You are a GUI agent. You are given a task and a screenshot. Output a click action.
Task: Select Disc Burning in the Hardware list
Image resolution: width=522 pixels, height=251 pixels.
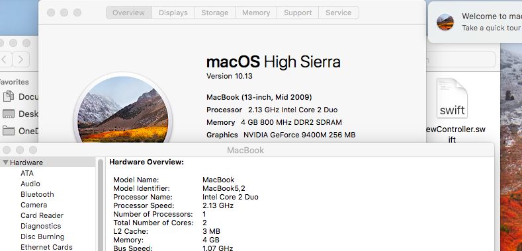(42, 236)
